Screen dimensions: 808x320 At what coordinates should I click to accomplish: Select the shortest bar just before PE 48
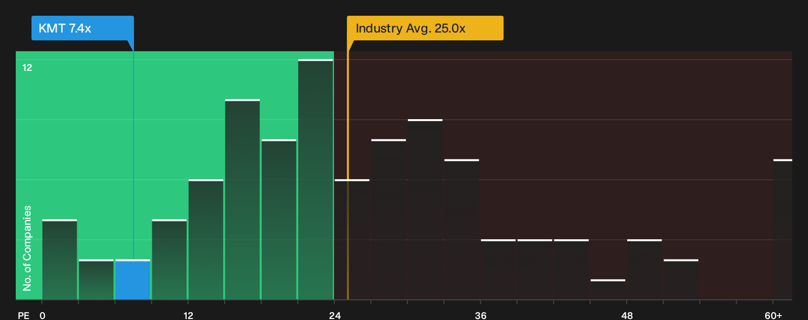[x=608, y=289]
